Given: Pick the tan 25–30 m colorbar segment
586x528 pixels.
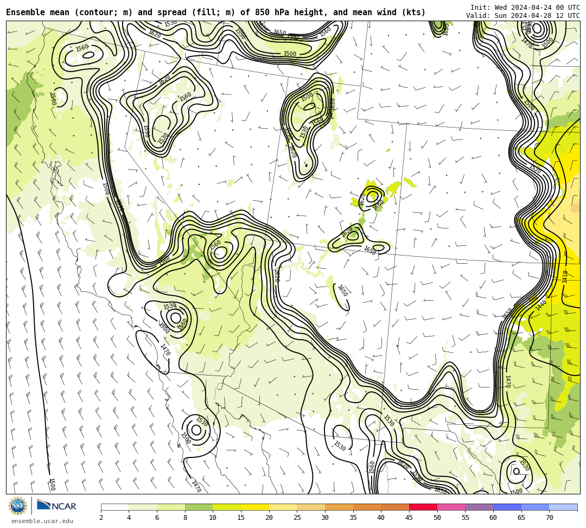Looking at the screenshot, I should 311,507.
